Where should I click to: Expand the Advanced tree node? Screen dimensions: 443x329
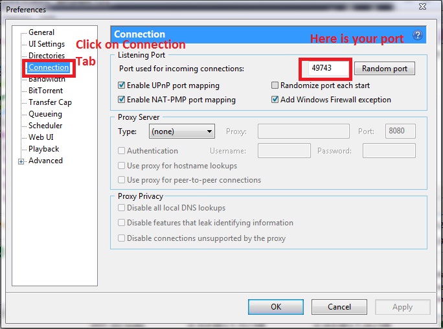tap(21, 161)
